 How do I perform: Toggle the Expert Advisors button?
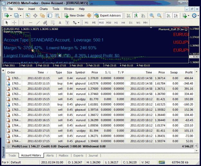[108, 15]
